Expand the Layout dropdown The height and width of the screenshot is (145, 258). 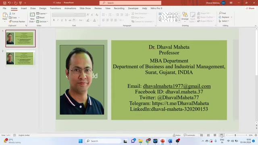point(42,13)
